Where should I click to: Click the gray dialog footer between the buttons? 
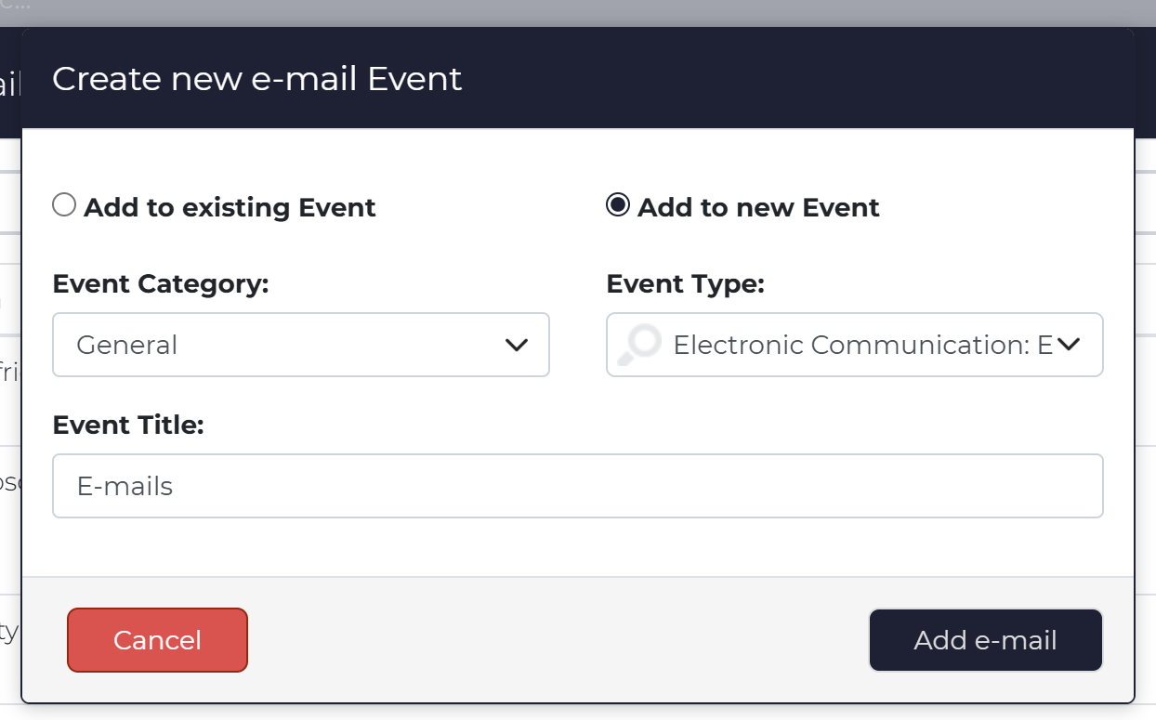click(558, 640)
